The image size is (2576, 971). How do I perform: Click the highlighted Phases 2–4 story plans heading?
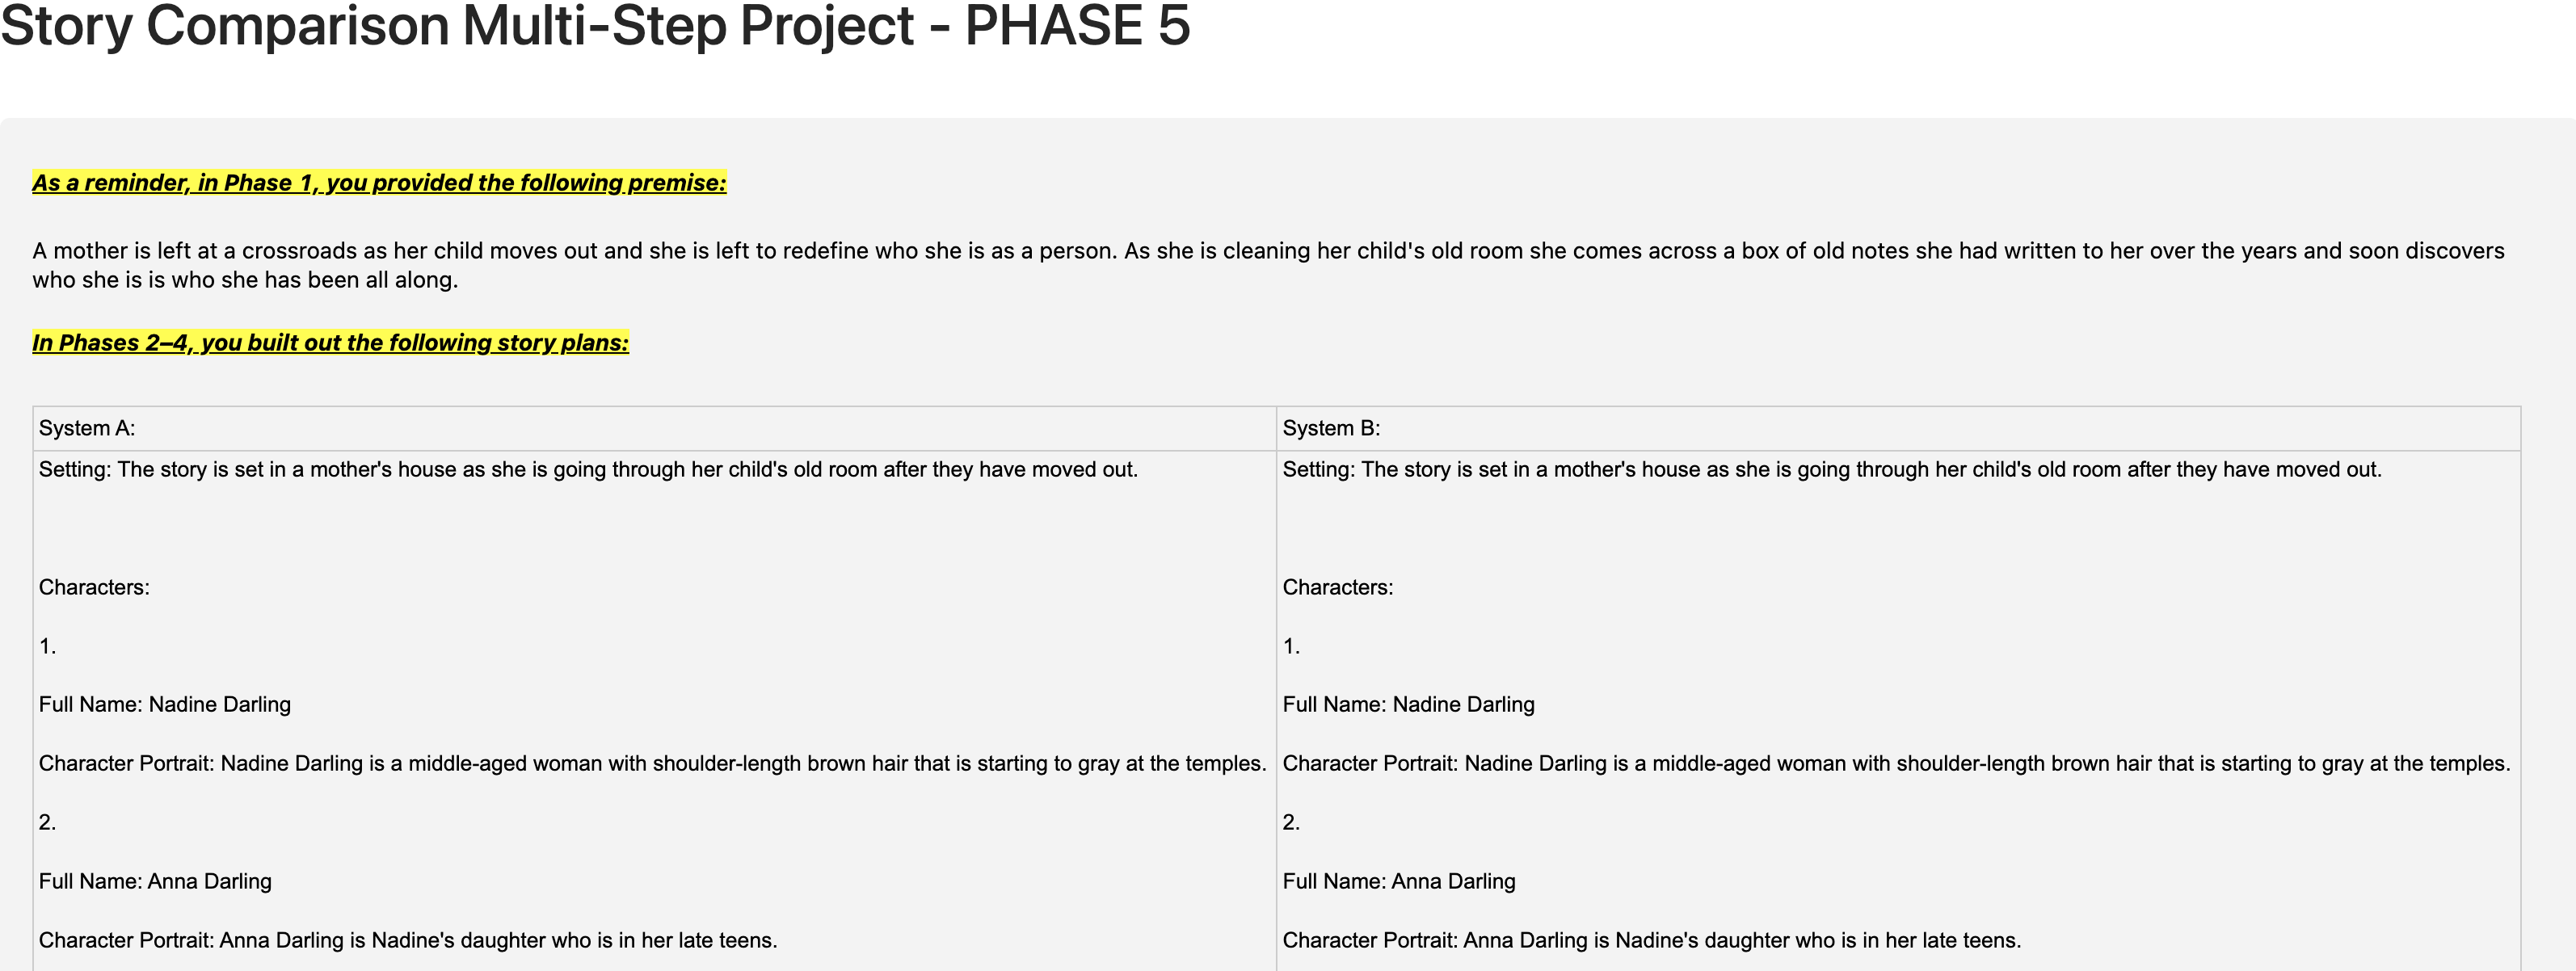click(x=330, y=343)
